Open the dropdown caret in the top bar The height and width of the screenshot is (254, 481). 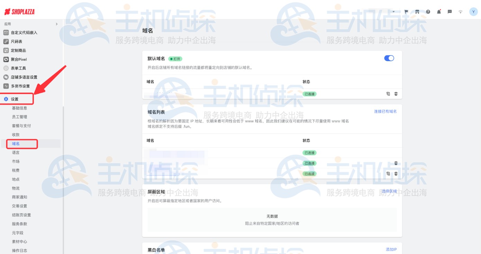[x=393, y=11]
